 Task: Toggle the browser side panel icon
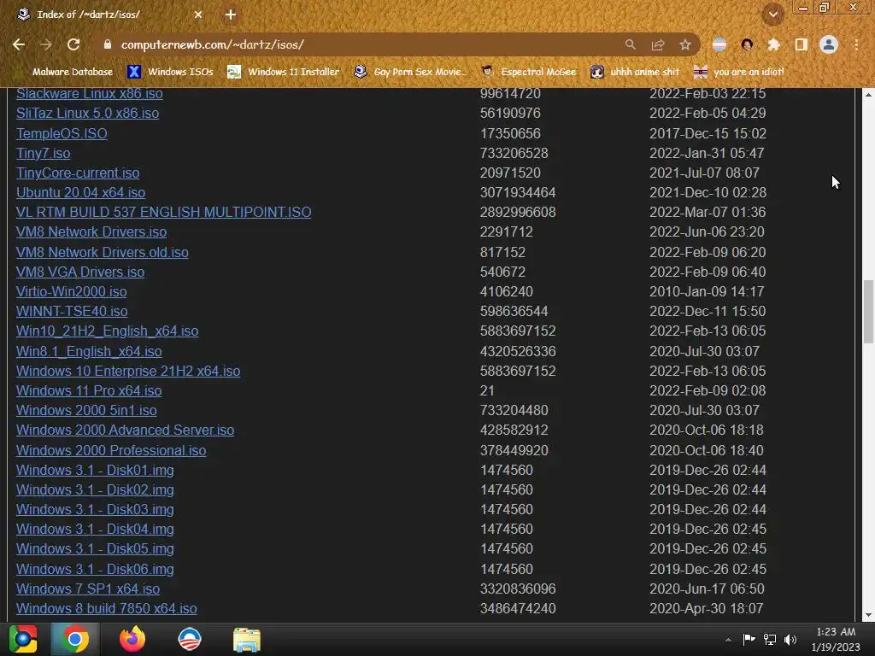coord(802,44)
